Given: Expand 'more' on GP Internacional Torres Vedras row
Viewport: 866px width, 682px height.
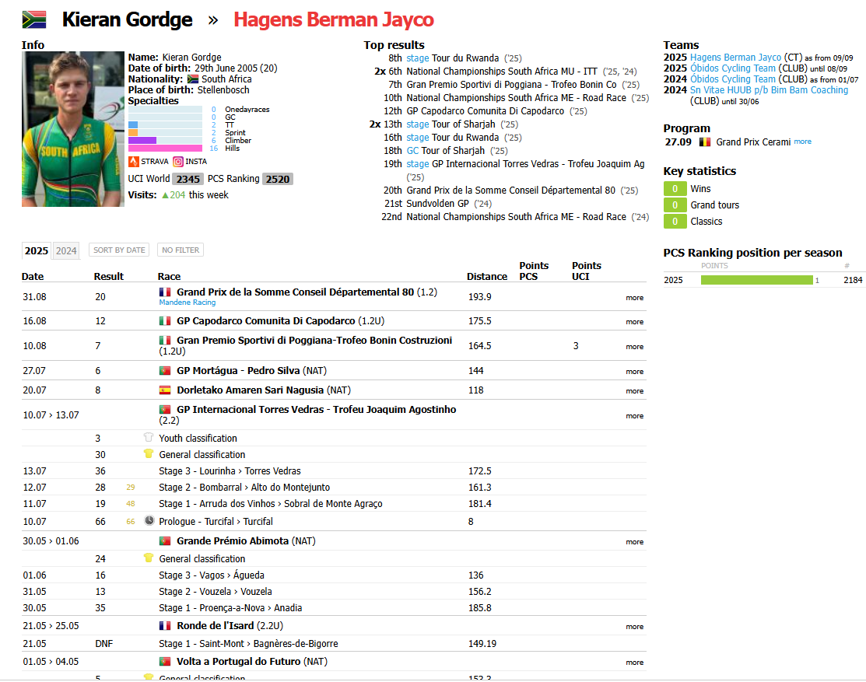Looking at the screenshot, I should (634, 416).
